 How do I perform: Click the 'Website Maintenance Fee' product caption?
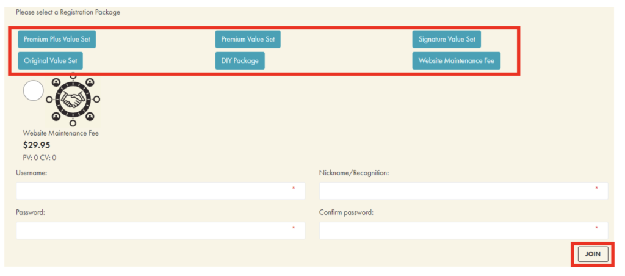tap(60, 133)
